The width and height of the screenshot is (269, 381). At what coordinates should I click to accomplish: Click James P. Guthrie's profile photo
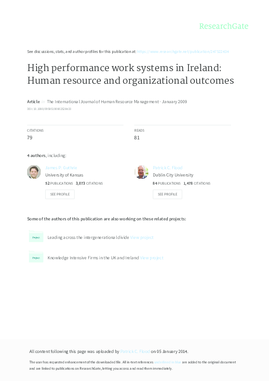[34, 172]
